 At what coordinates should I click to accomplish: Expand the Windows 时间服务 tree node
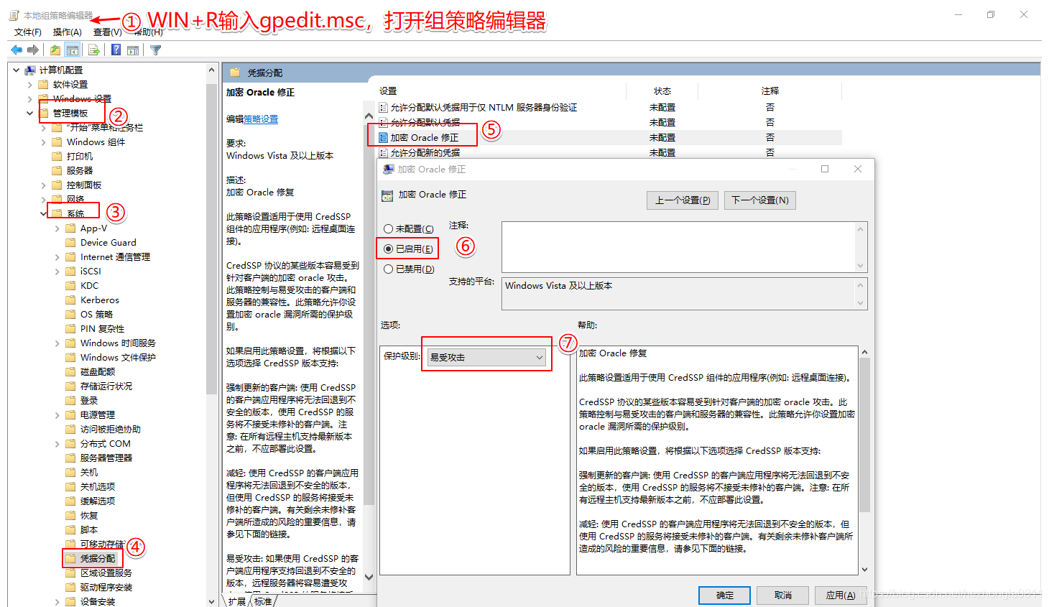tap(57, 343)
